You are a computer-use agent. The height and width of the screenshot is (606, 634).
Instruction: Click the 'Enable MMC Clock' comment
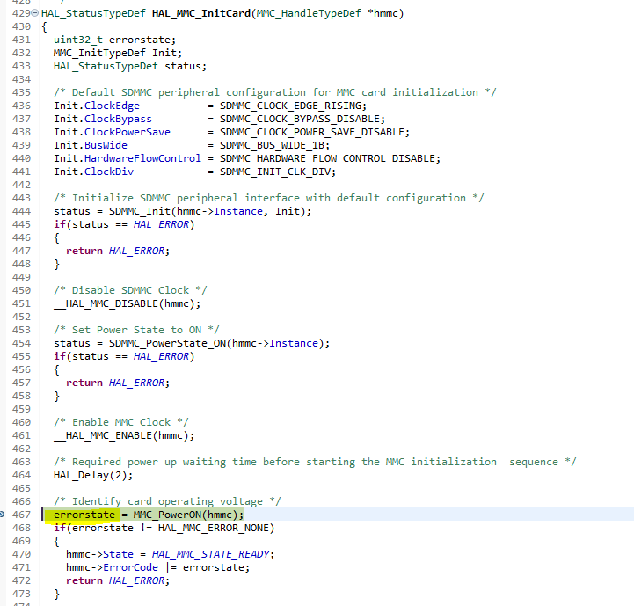coord(120,422)
